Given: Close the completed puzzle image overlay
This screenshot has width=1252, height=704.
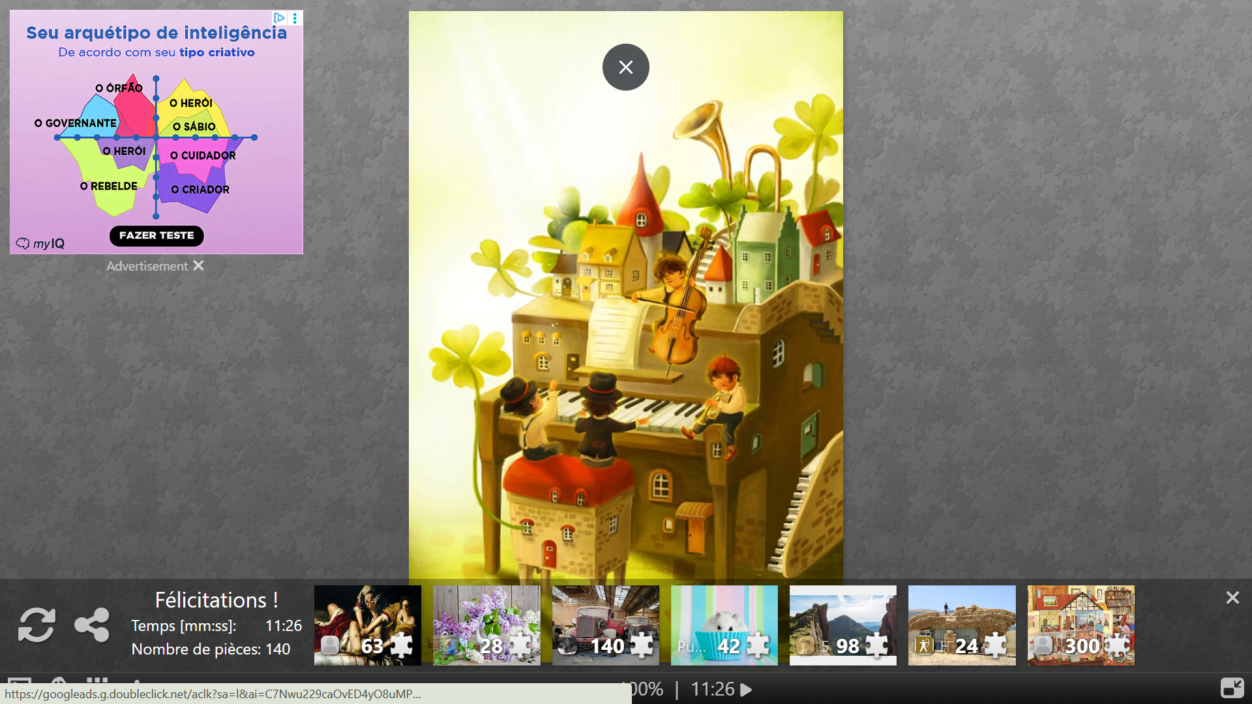Looking at the screenshot, I should 625,67.
